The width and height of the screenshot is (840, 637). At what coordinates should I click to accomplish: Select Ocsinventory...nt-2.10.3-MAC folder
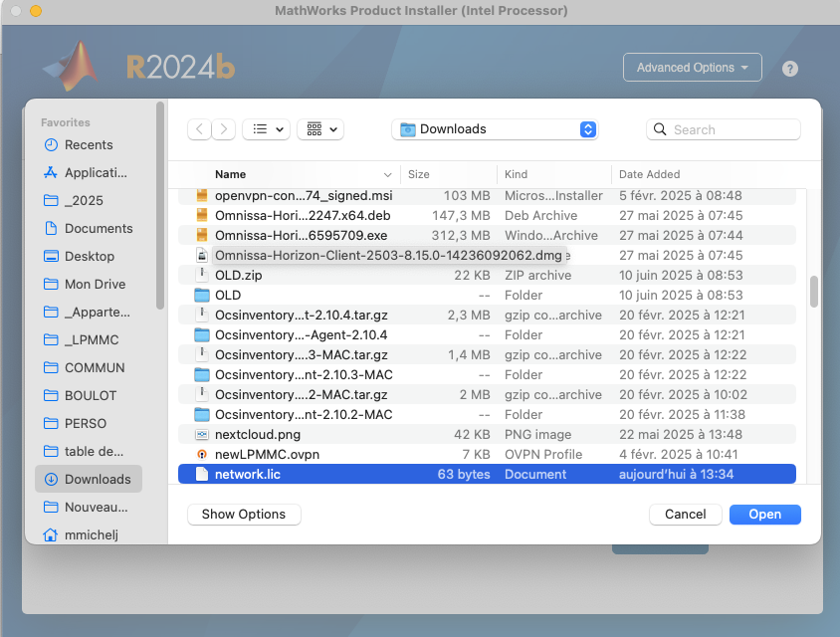(487, 374)
